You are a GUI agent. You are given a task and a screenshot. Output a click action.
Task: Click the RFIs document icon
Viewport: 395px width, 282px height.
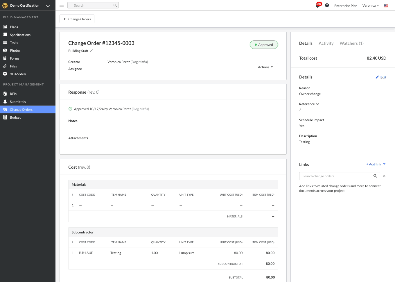point(5,94)
